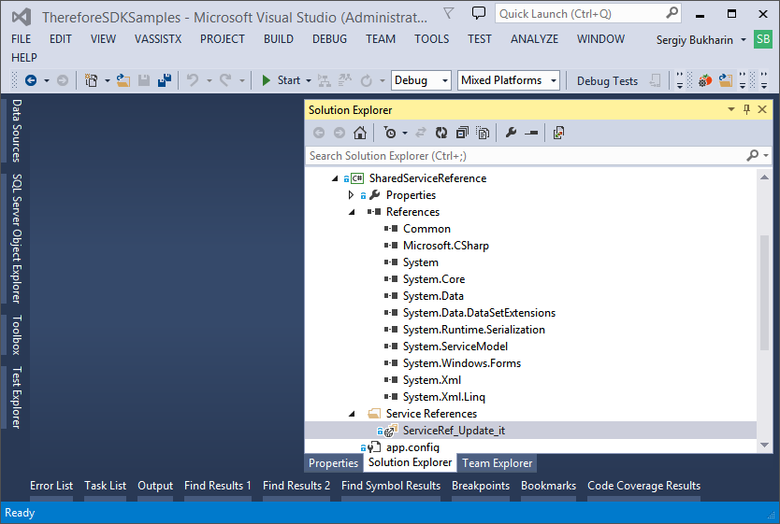This screenshot has width=780, height=524.
Task: Click the Properties wrench icon in Solution Explorer
Action: coord(511,133)
